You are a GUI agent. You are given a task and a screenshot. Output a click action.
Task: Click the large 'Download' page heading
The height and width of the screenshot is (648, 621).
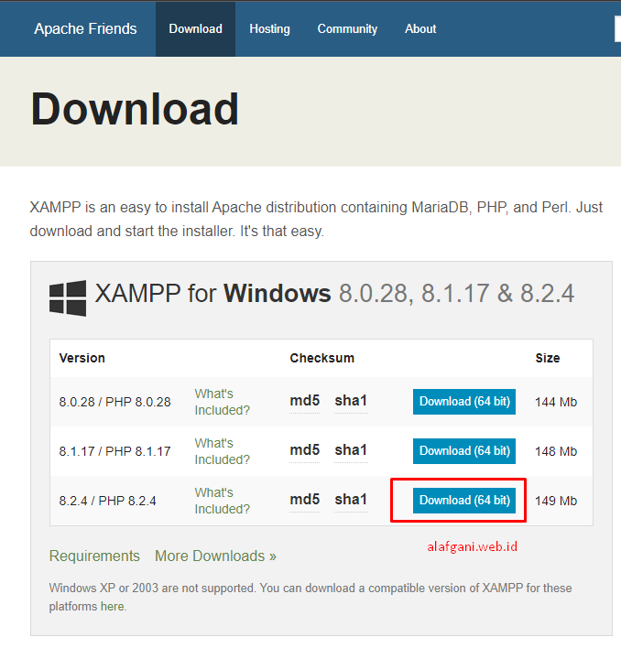pyautogui.click(x=135, y=110)
